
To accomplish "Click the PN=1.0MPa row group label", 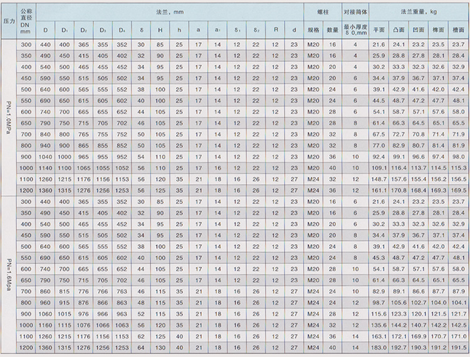I will pos(8,118).
